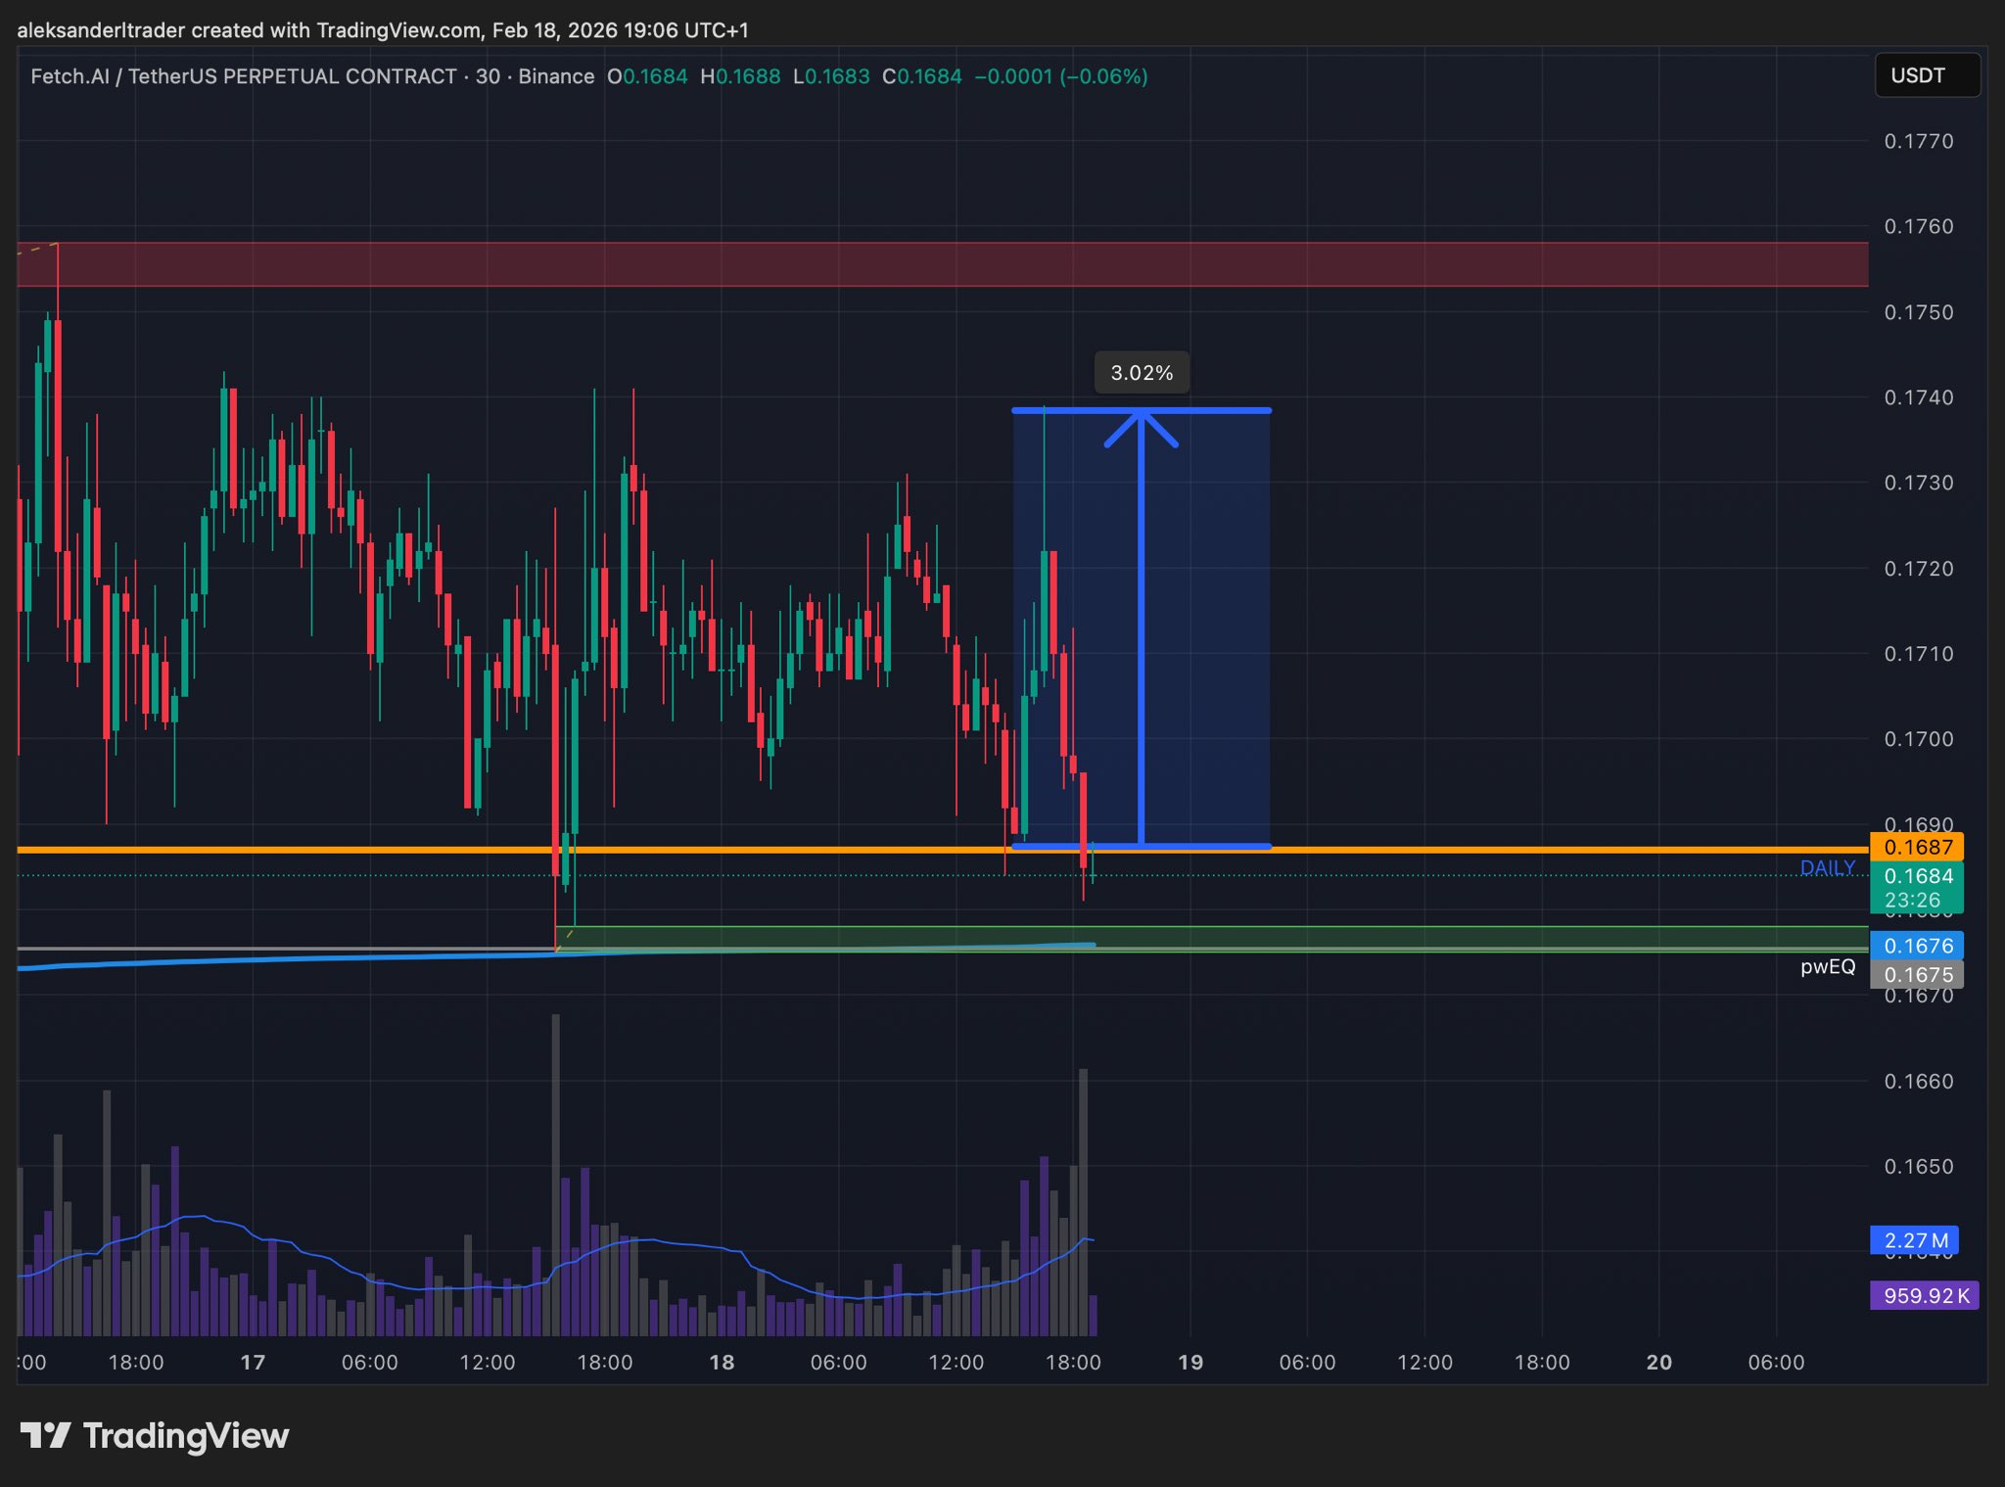Screen dimensions: 2005x1487
Task: Click the 2.27 M volume MA label
Action: click(1914, 1240)
